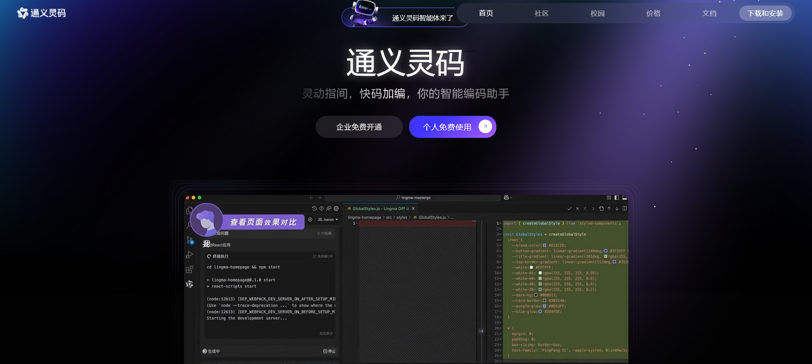Click the 后台执行 link
Image resolution: width=812 pixels, height=364 pixels.
tap(326, 334)
